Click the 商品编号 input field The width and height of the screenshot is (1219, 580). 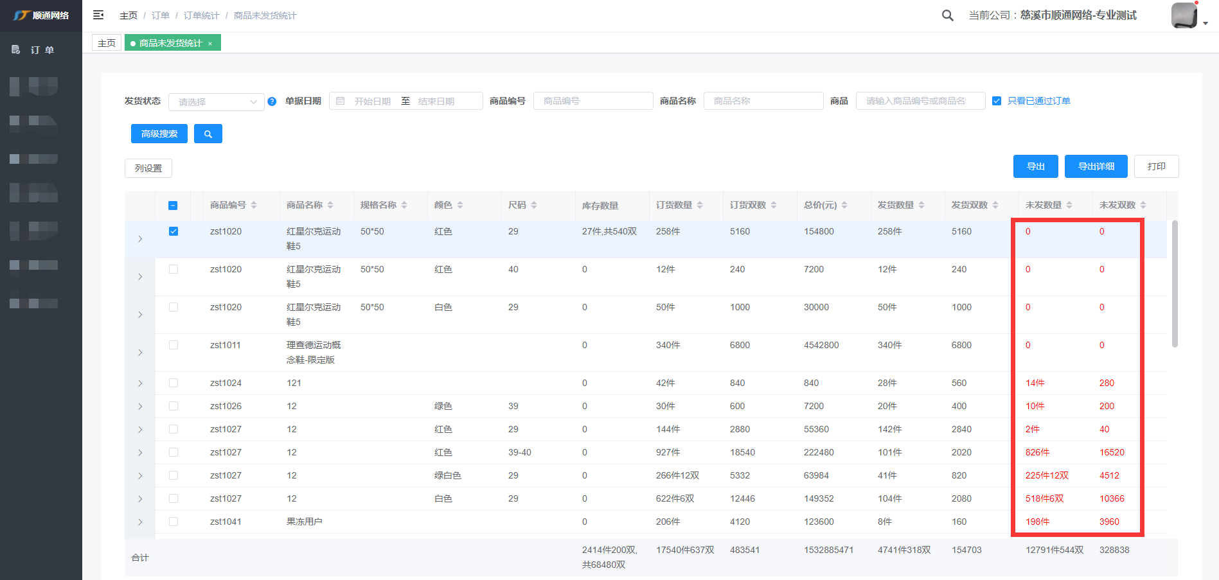tap(592, 101)
